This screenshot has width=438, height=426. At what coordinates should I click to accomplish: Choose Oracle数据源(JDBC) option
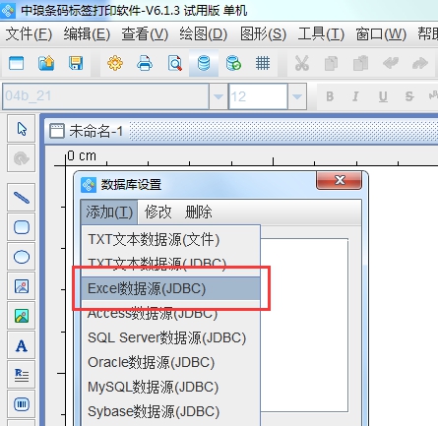click(170, 362)
